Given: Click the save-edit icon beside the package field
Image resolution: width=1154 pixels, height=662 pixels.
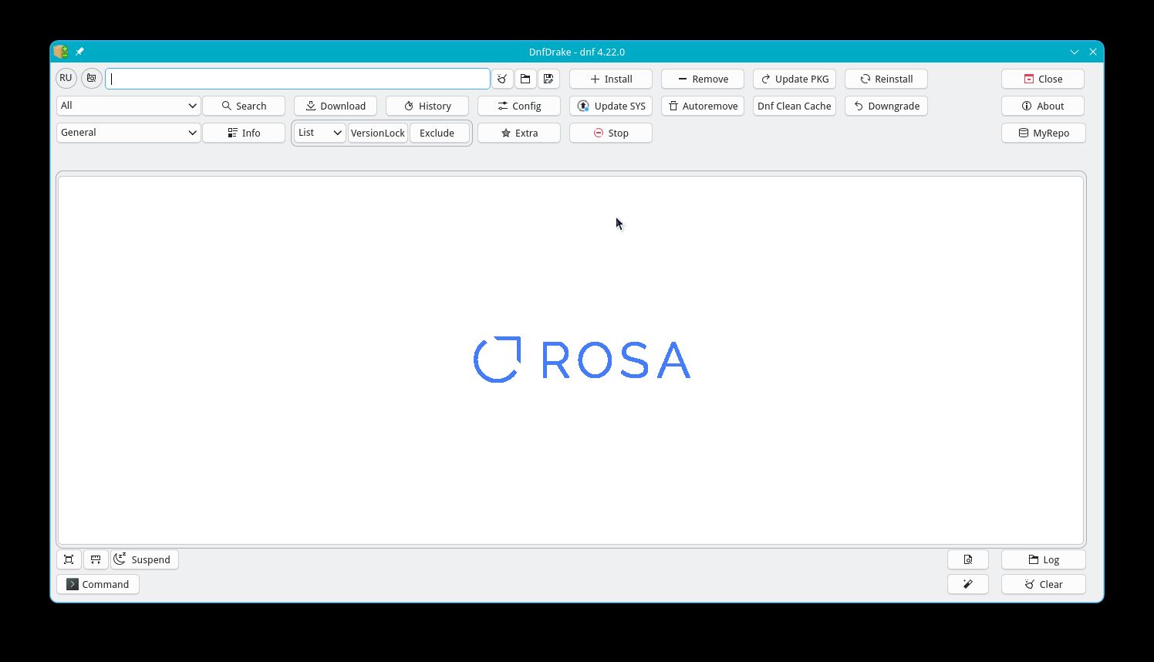Looking at the screenshot, I should click(548, 79).
